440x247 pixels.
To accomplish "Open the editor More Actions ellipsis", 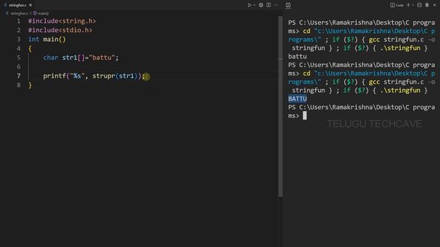I will (x=276, y=5).
